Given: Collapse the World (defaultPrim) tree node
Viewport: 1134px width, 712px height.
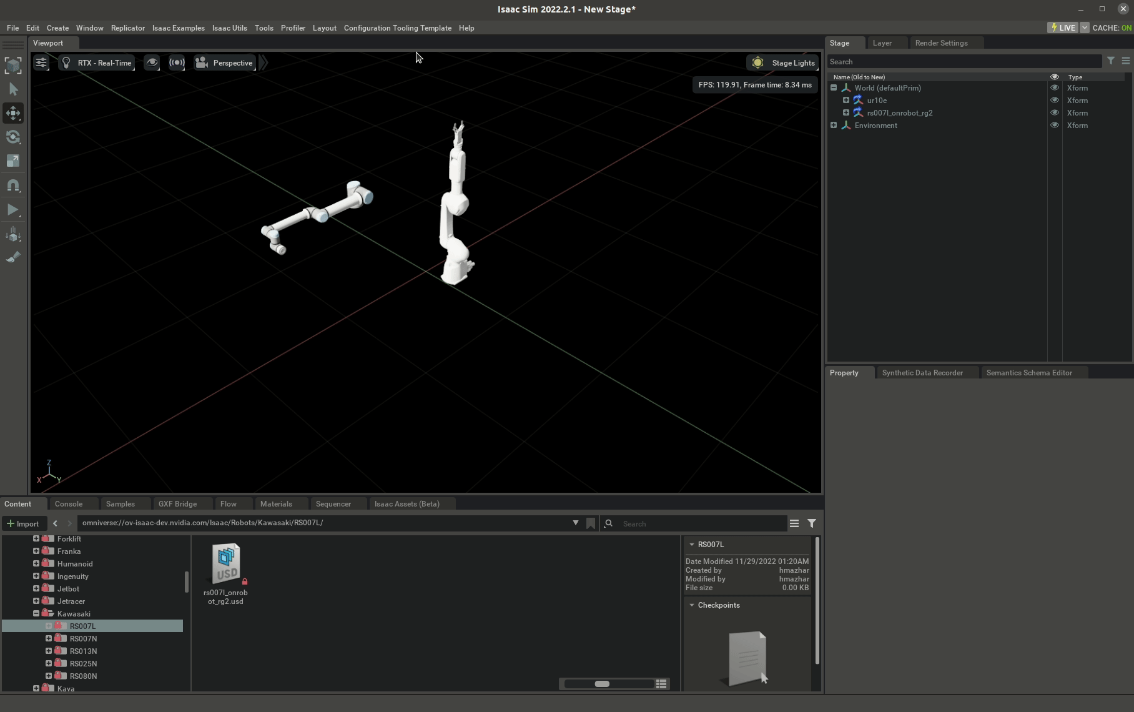Looking at the screenshot, I should pyautogui.click(x=834, y=88).
